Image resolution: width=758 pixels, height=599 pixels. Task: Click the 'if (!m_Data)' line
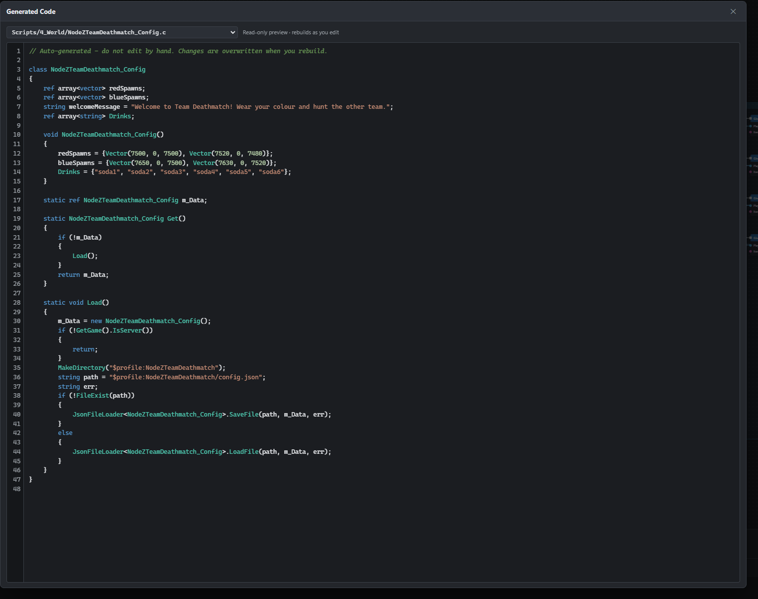80,238
